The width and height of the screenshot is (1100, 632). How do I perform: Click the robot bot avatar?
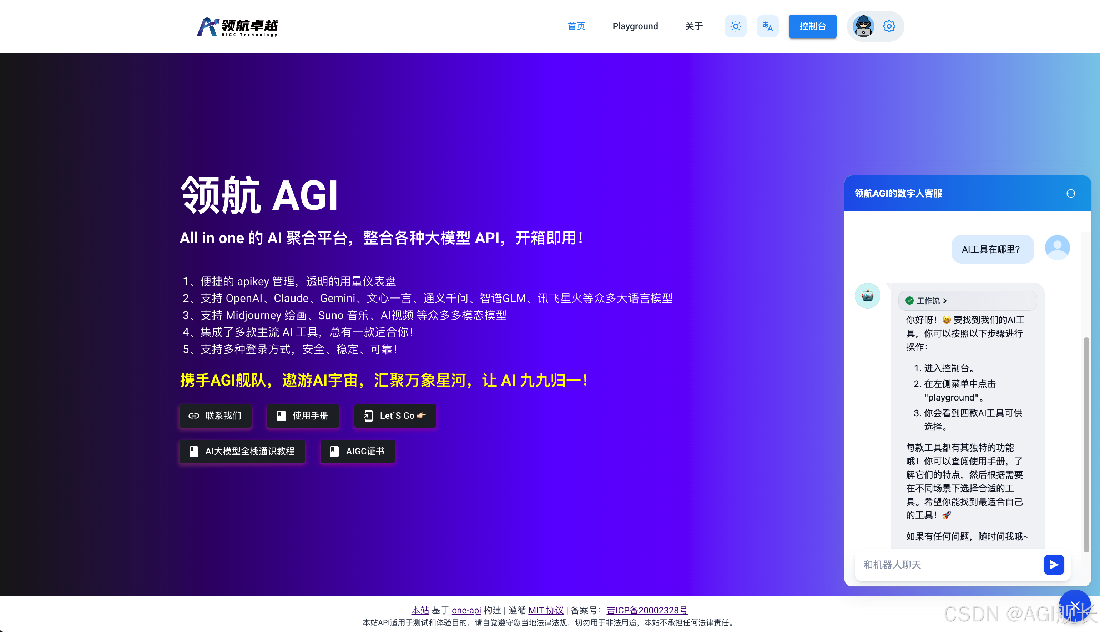[x=867, y=296]
